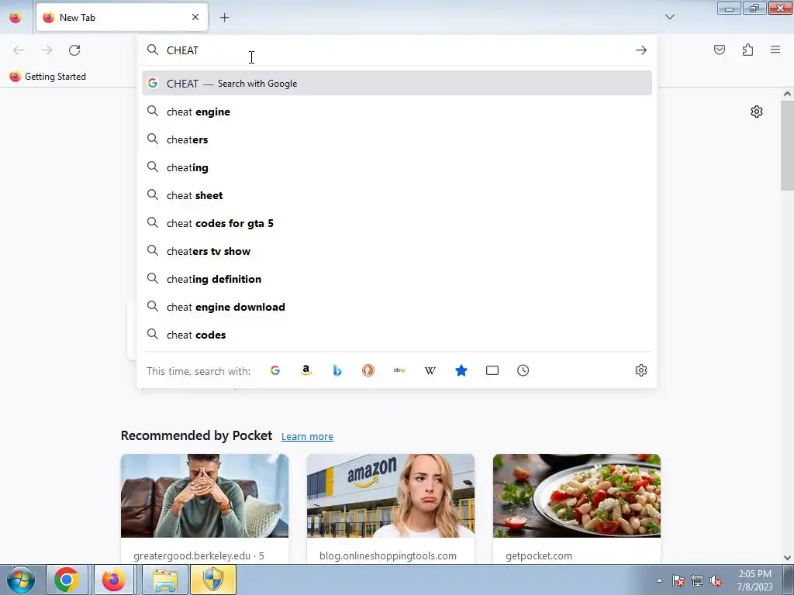The height and width of the screenshot is (595, 794).
Task: Pick 'cheating' suggestion
Action: (397, 167)
